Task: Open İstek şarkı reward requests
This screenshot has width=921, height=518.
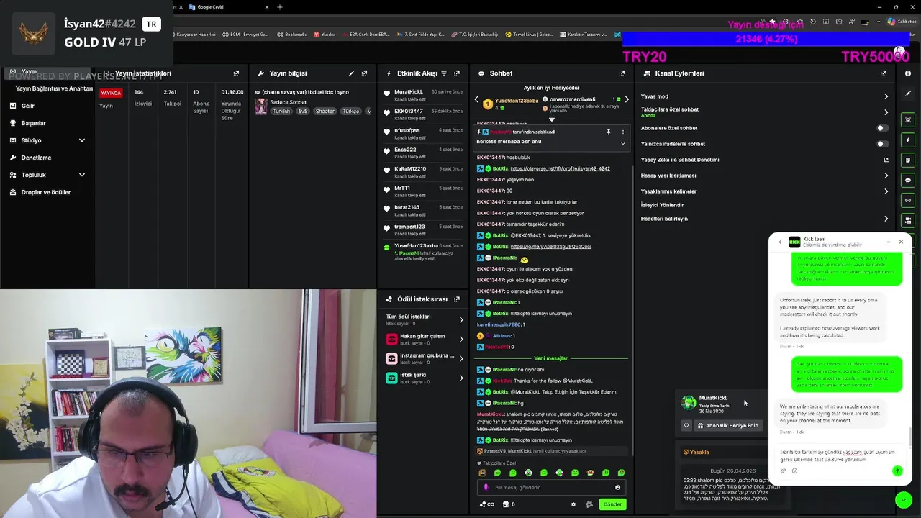Action: coord(425,378)
